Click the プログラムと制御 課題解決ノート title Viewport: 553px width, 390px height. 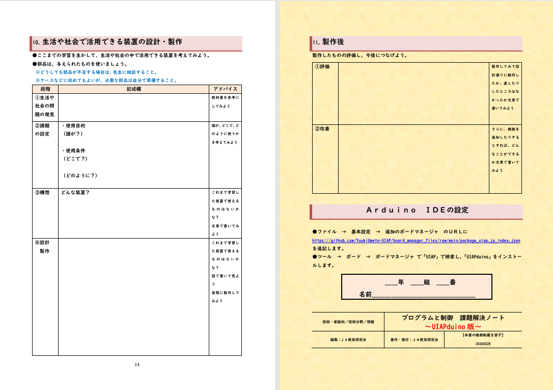(x=453, y=318)
